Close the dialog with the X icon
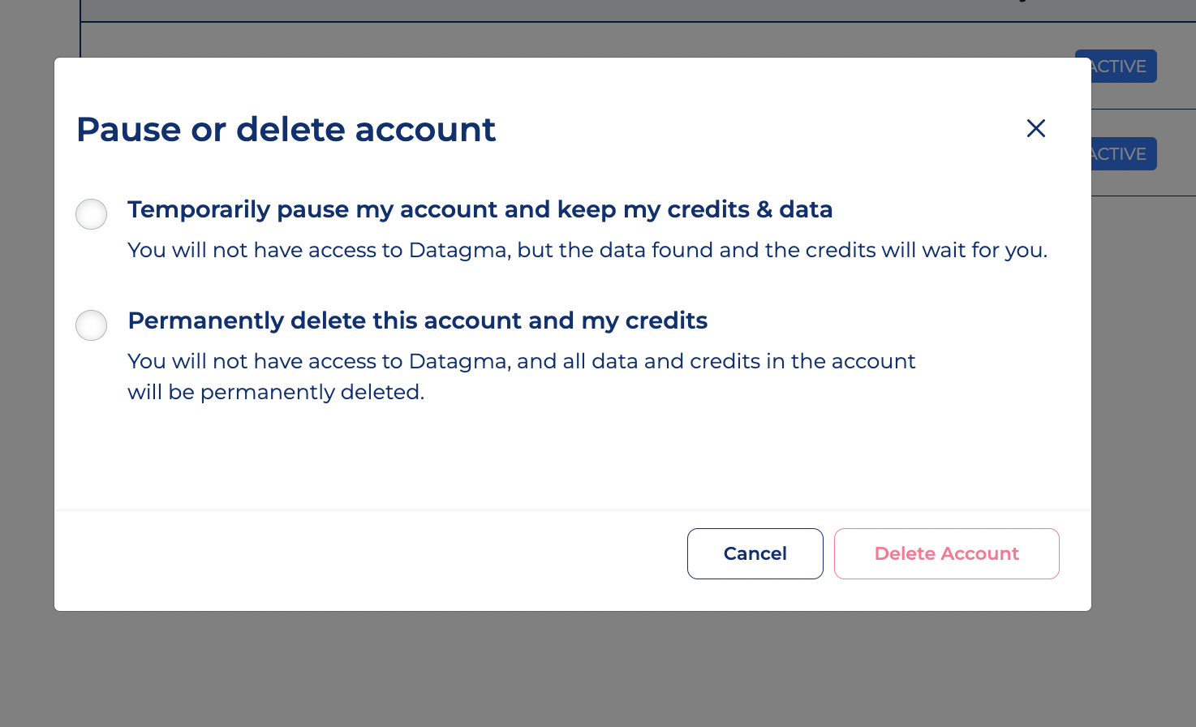 point(1035,128)
